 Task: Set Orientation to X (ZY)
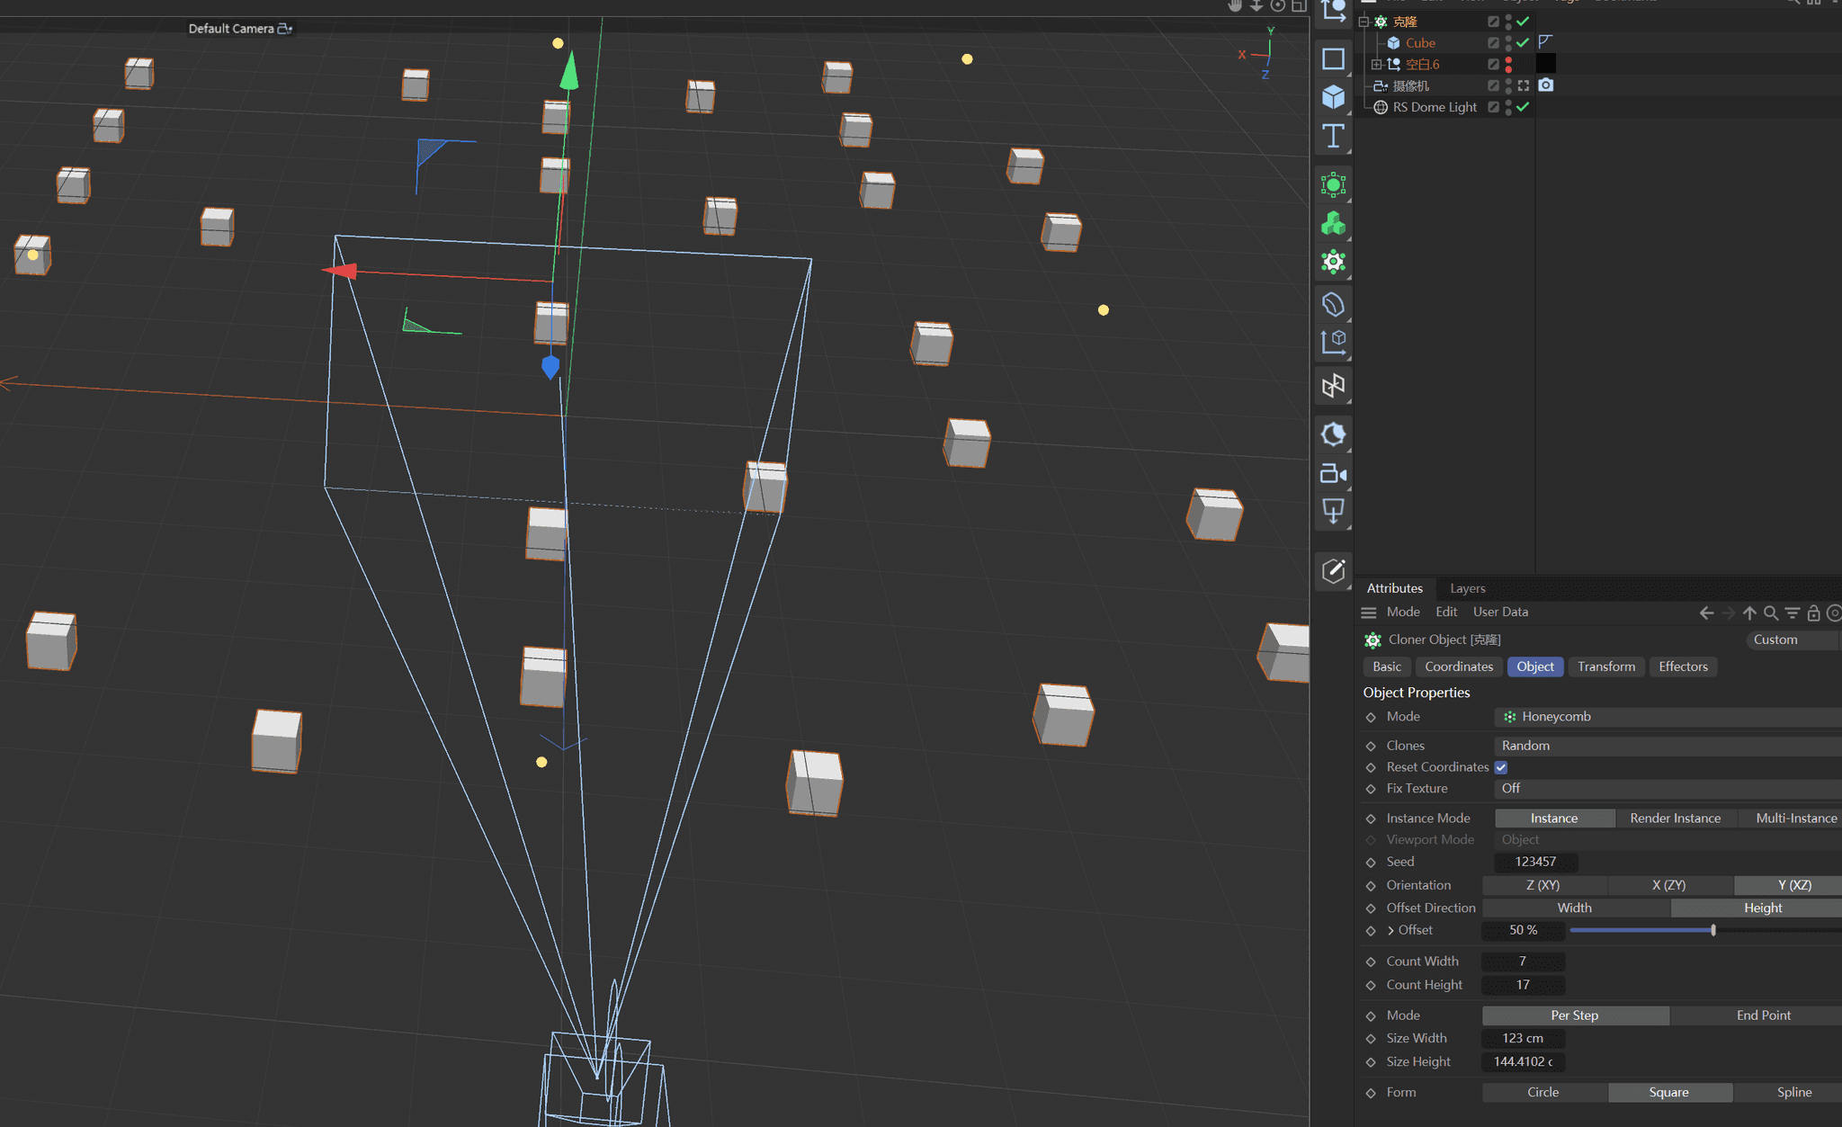tap(1668, 885)
